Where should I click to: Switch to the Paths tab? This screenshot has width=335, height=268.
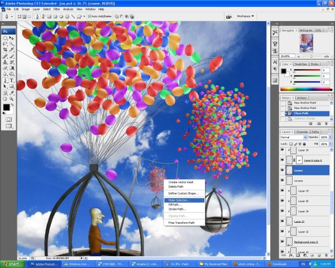coord(315,132)
